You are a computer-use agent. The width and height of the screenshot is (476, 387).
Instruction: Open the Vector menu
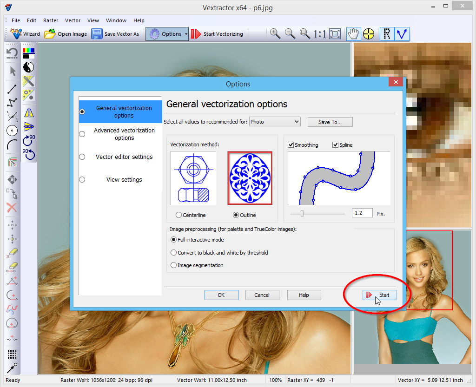(73, 20)
